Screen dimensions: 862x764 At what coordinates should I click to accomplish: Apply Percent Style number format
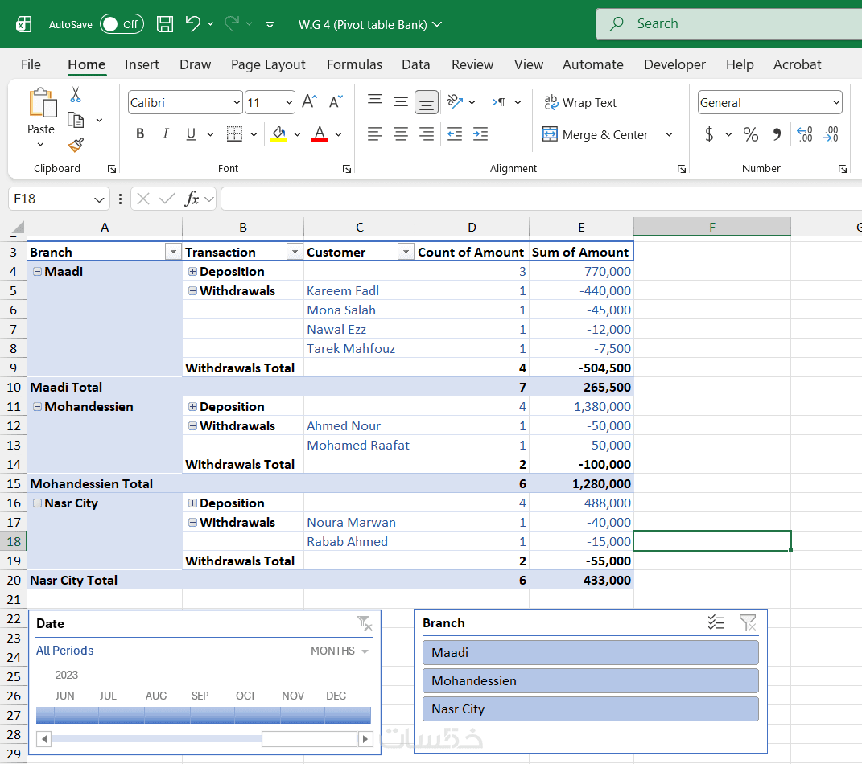point(750,134)
